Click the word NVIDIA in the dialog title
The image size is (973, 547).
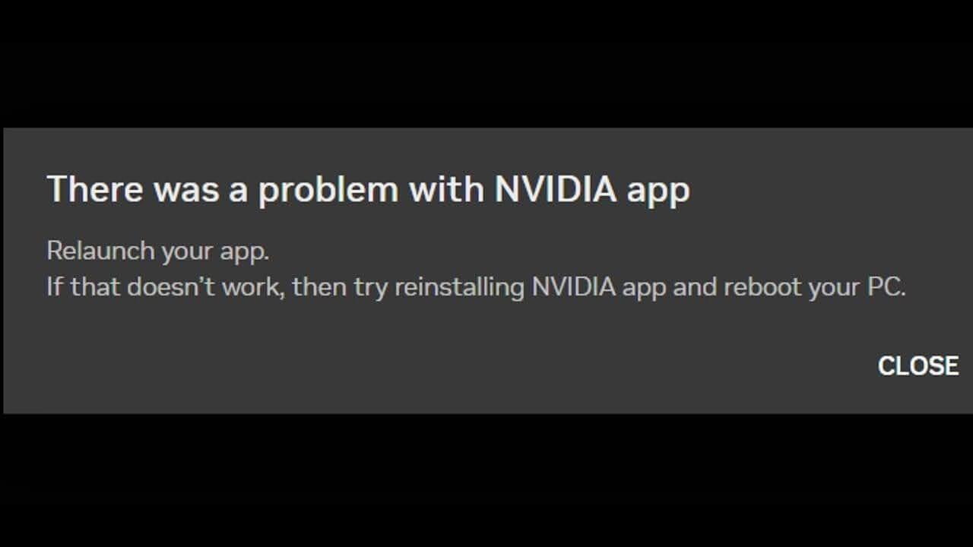(x=556, y=189)
